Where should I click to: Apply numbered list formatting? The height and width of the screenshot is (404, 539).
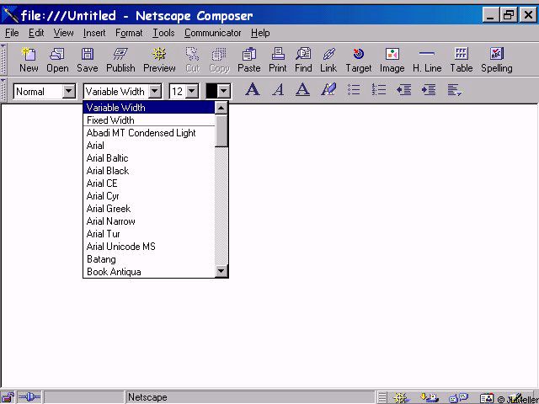379,90
